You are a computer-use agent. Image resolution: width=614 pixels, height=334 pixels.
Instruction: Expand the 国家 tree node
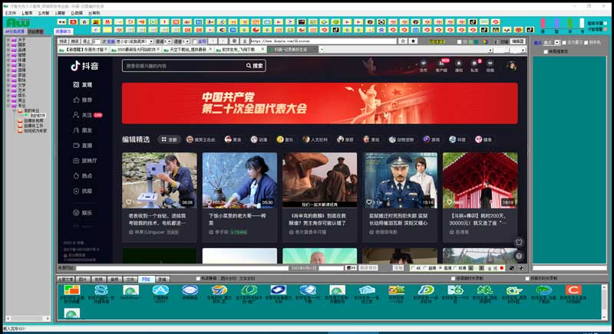tap(8, 45)
